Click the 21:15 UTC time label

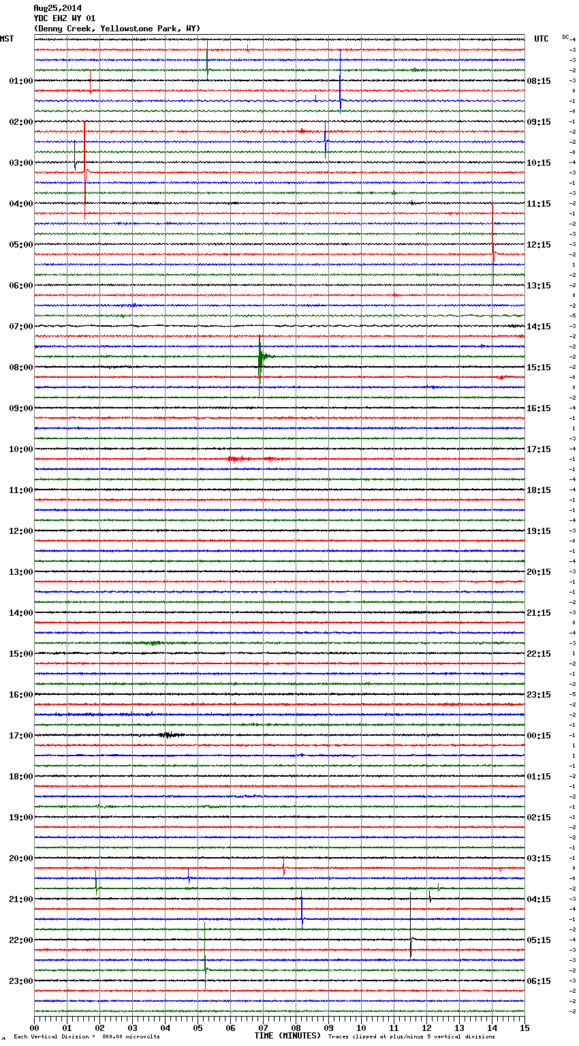[x=539, y=613]
